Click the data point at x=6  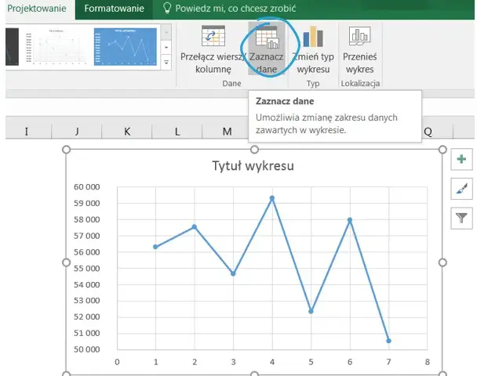350,220
